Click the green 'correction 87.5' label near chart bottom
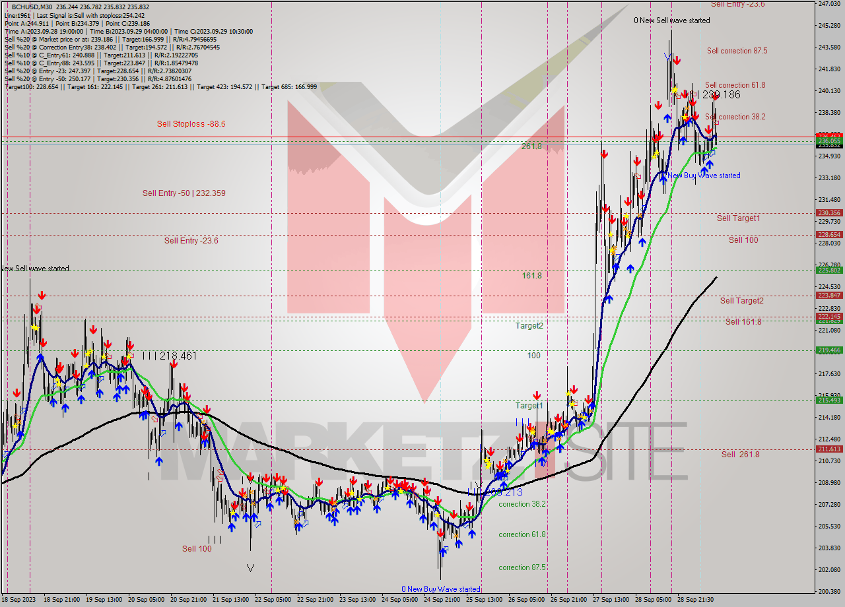Viewport: 845px width, 607px height. 522,567
